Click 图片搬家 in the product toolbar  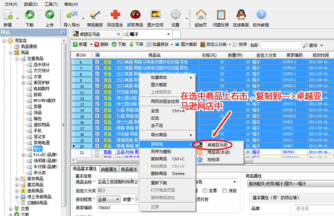point(186,44)
